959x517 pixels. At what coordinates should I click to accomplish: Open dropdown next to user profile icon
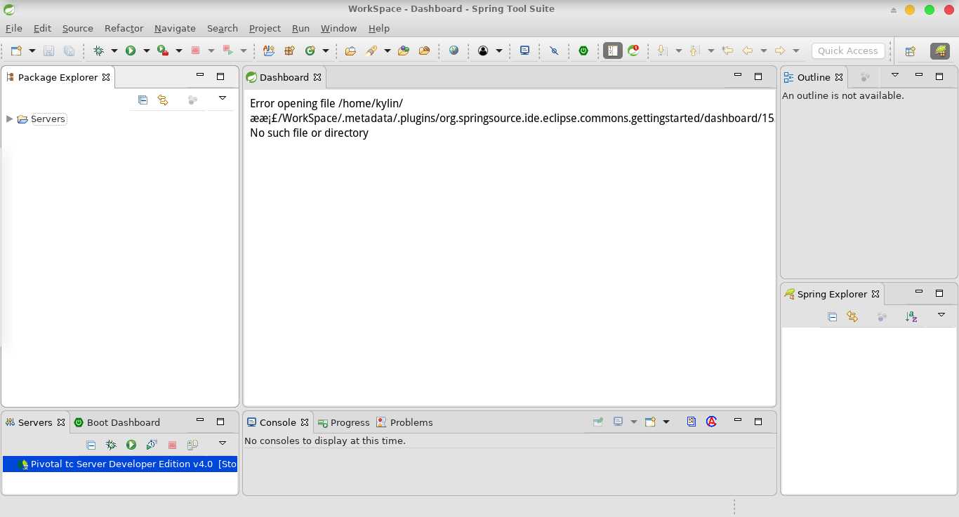(498, 51)
